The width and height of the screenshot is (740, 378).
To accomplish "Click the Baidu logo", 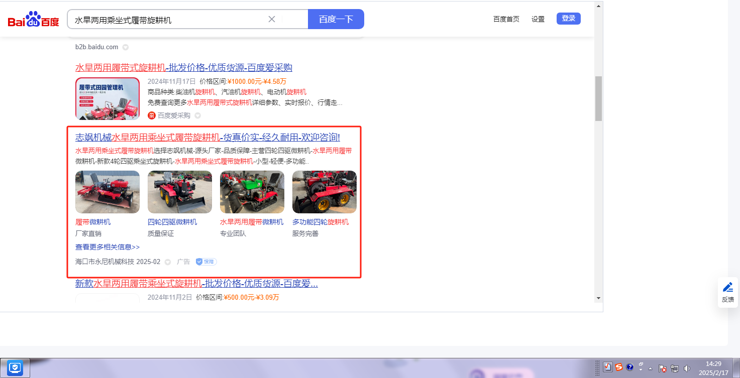I will pyautogui.click(x=34, y=20).
